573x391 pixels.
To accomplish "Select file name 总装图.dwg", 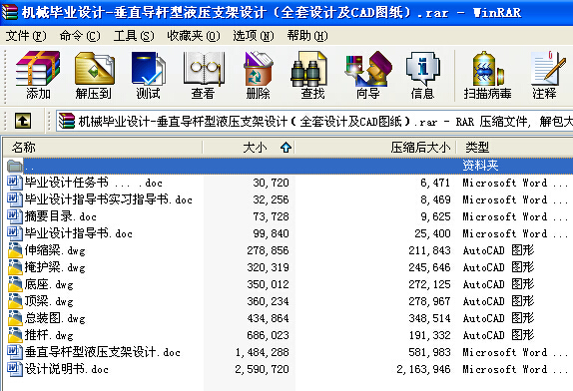I will 55,318.
